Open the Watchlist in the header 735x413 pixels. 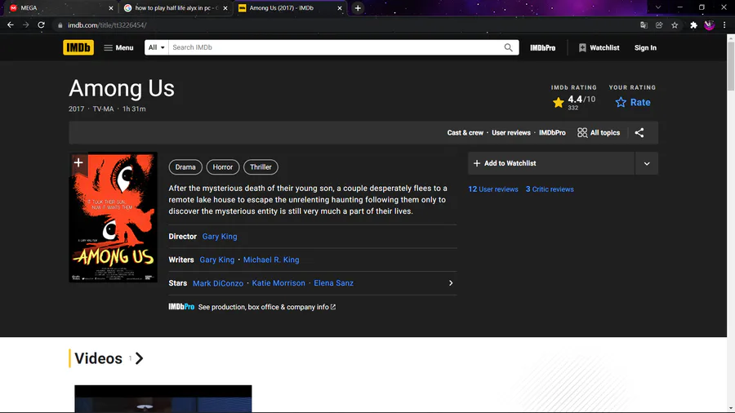click(x=599, y=48)
